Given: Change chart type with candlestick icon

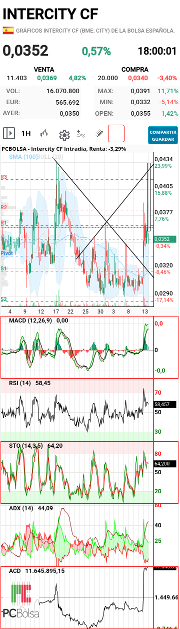Looking at the screenshot, I should point(44,133).
